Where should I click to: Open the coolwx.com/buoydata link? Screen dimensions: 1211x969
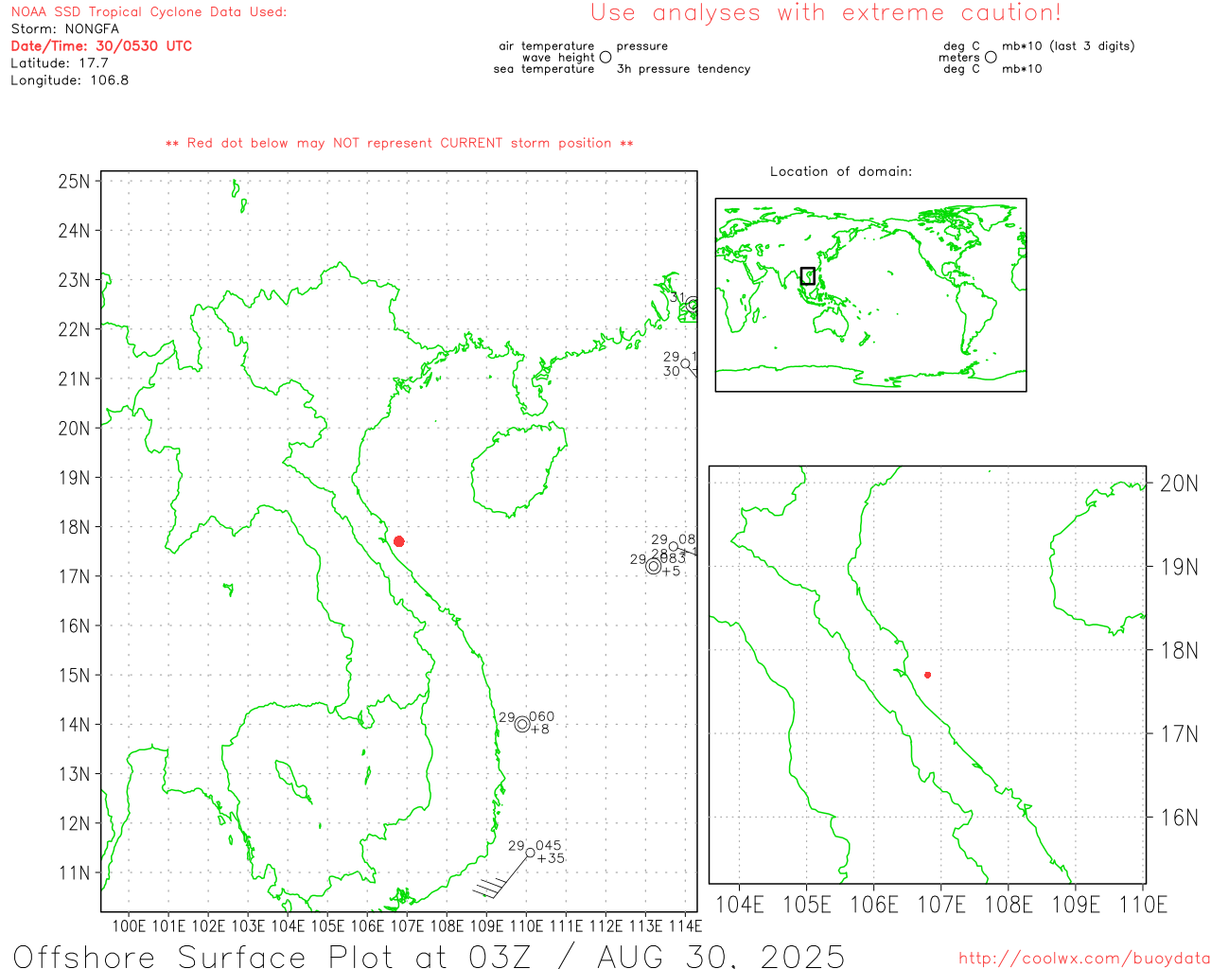[1084, 958]
